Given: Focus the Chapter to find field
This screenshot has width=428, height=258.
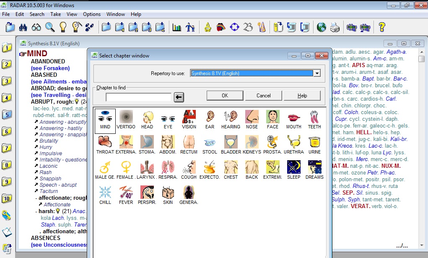Looking at the screenshot, I should (x=138, y=97).
